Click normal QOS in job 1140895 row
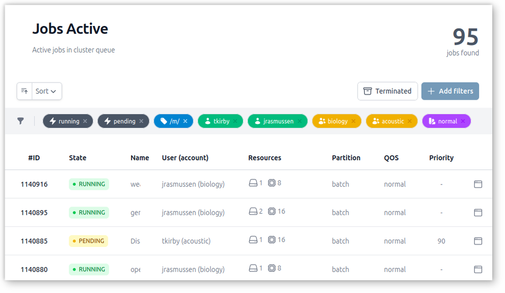The width and height of the screenshot is (505, 293). click(395, 213)
